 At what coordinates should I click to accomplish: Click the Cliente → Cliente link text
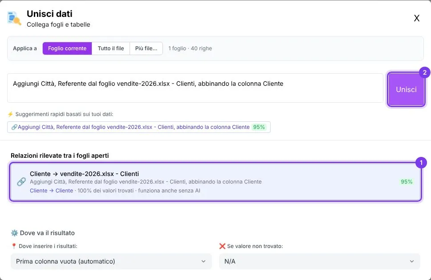tap(51, 191)
